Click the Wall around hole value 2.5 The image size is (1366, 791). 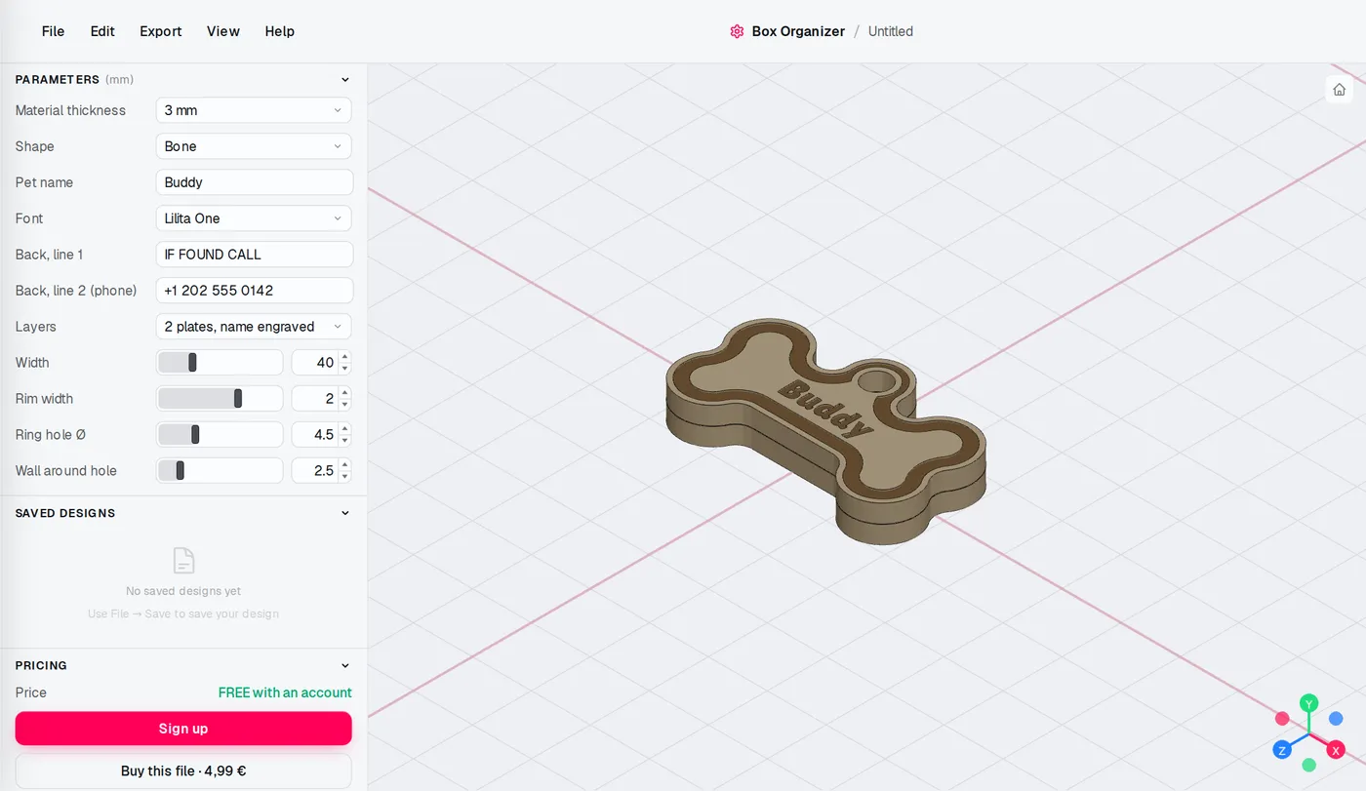[315, 471]
